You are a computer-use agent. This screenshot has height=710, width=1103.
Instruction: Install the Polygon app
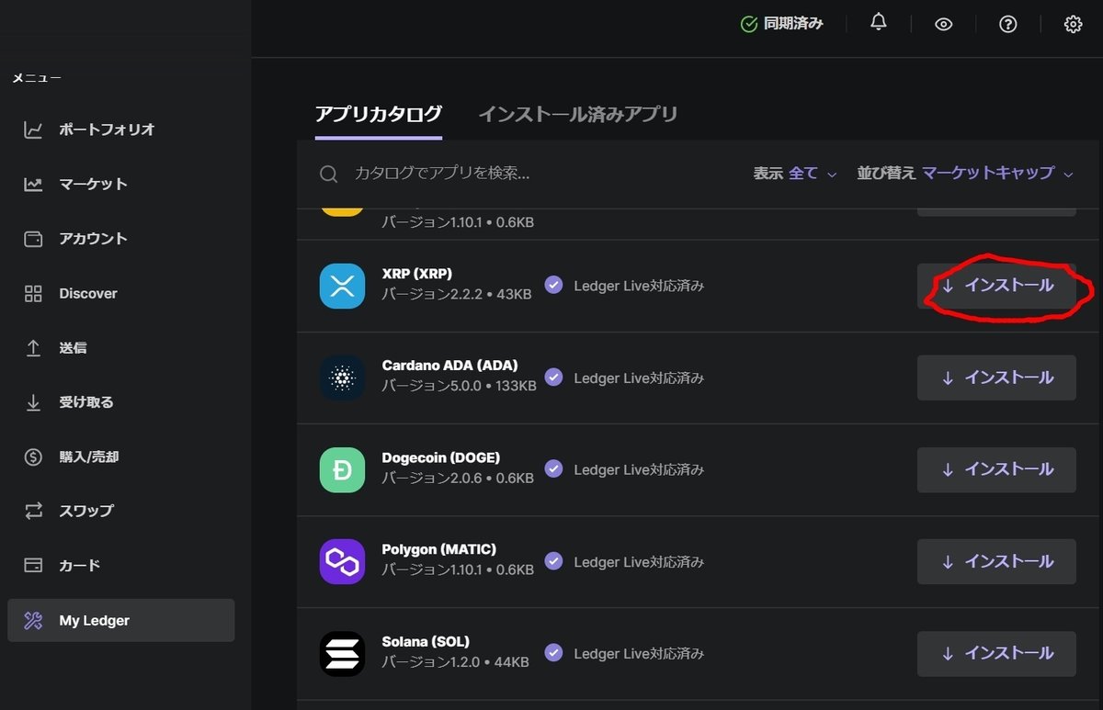pyautogui.click(x=996, y=561)
